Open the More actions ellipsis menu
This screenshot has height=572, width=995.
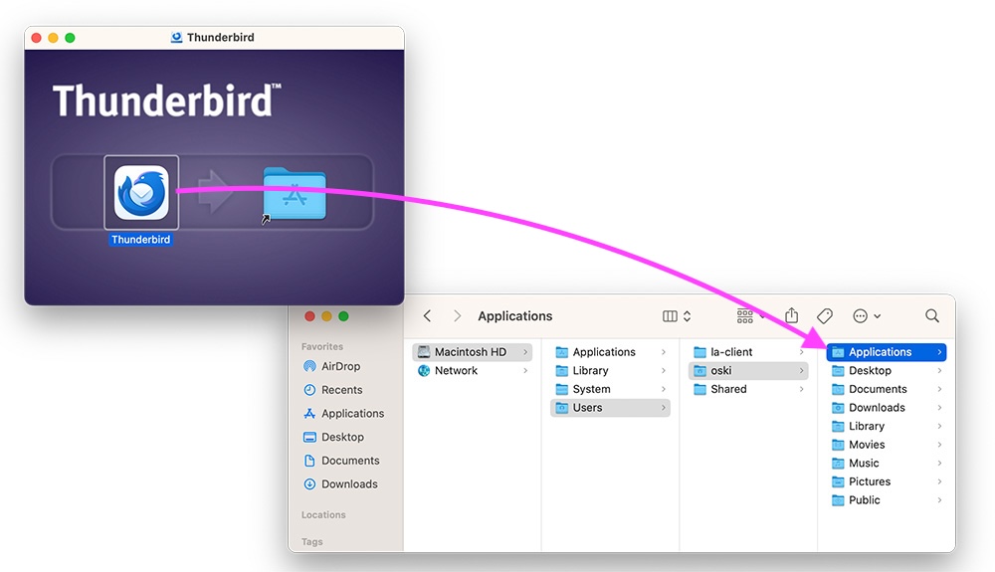[867, 315]
